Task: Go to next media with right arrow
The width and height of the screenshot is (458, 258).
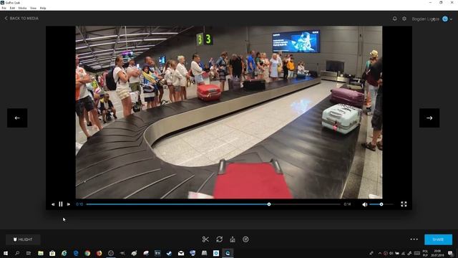Action: coord(429,118)
